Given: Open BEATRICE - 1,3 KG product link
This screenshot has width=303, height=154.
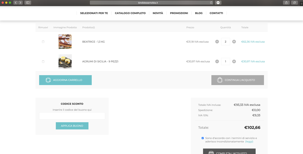Looking at the screenshot, I should (x=94, y=42).
